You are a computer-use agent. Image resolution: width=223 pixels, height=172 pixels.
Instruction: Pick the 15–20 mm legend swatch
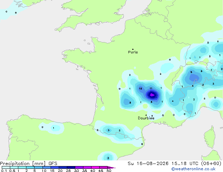pyautogui.click(x=55, y=167)
